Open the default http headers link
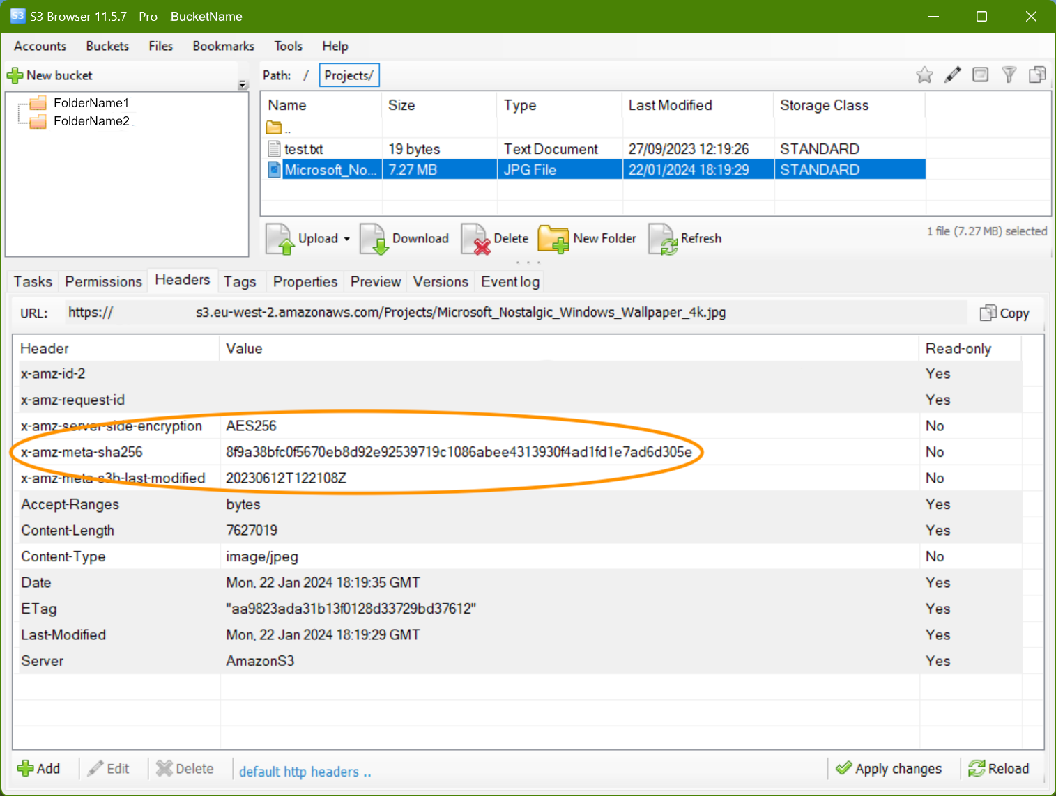Image resolution: width=1056 pixels, height=796 pixels. tap(305, 771)
